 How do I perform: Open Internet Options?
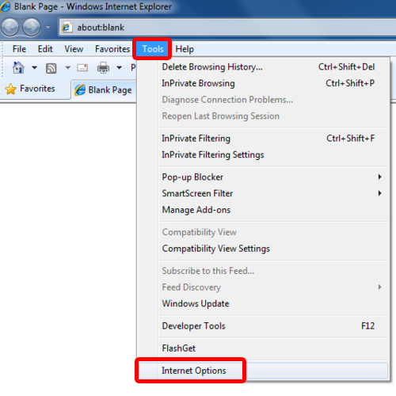point(263,371)
